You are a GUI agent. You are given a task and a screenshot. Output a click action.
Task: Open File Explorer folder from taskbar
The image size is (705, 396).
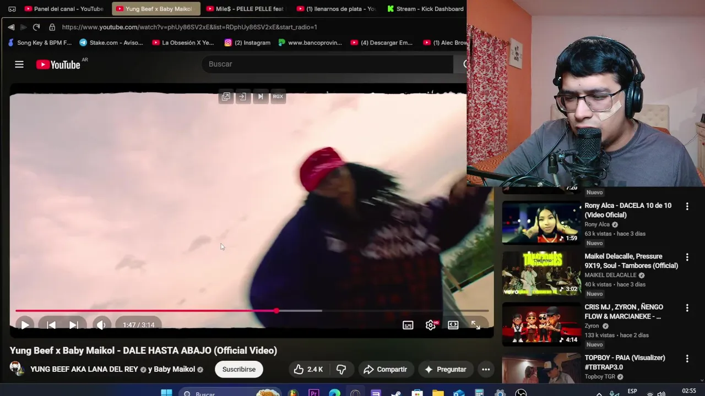tap(438, 393)
